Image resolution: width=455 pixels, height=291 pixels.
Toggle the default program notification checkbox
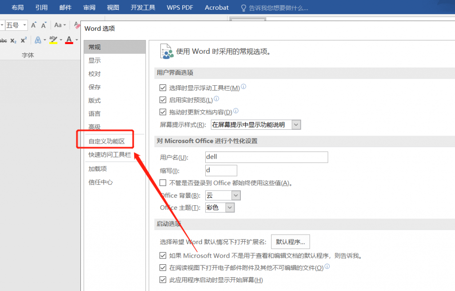(163, 255)
